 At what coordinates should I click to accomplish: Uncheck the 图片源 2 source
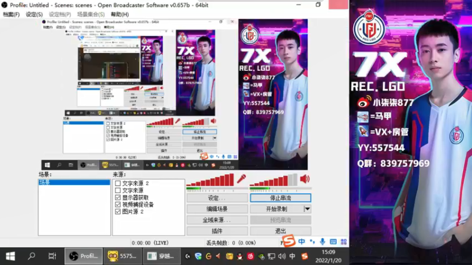point(118,211)
